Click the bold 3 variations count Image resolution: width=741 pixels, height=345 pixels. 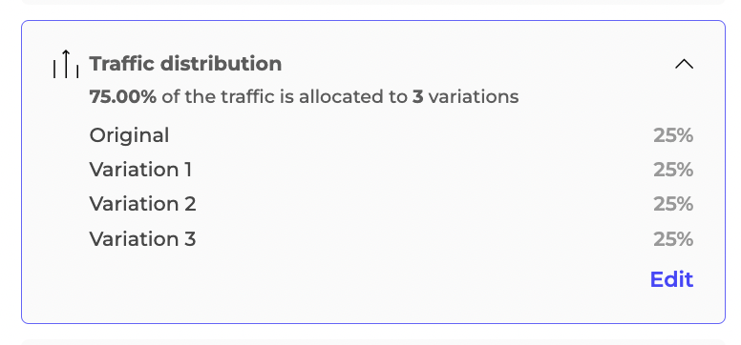417,97
